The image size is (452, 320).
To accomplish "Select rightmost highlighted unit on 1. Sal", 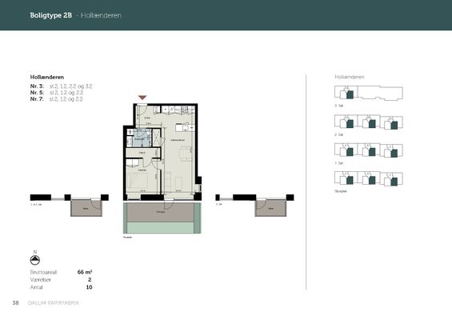I will (x=394, y=153).
